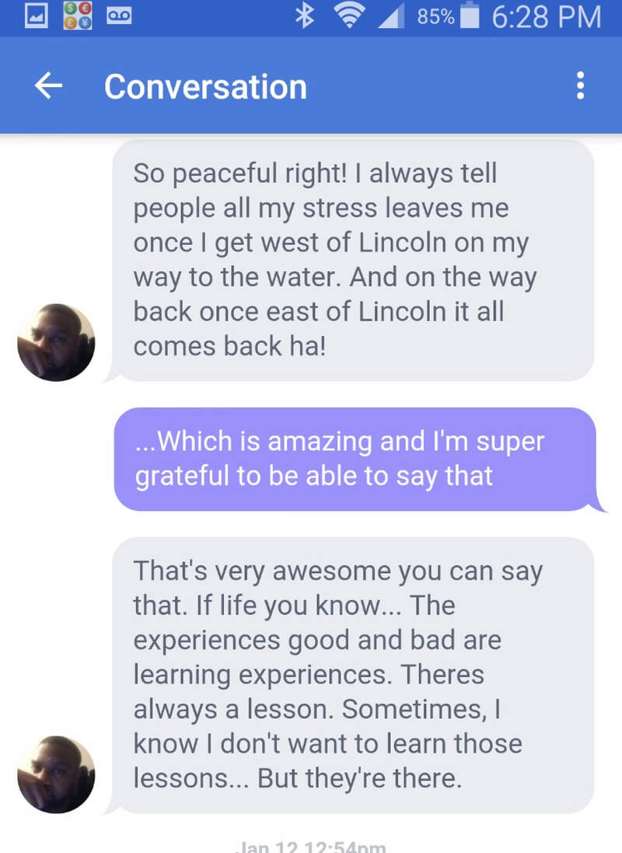622x853 pixels.
Task: Select the "That's very awesome" message bubble
Action: tap(354, 674)
